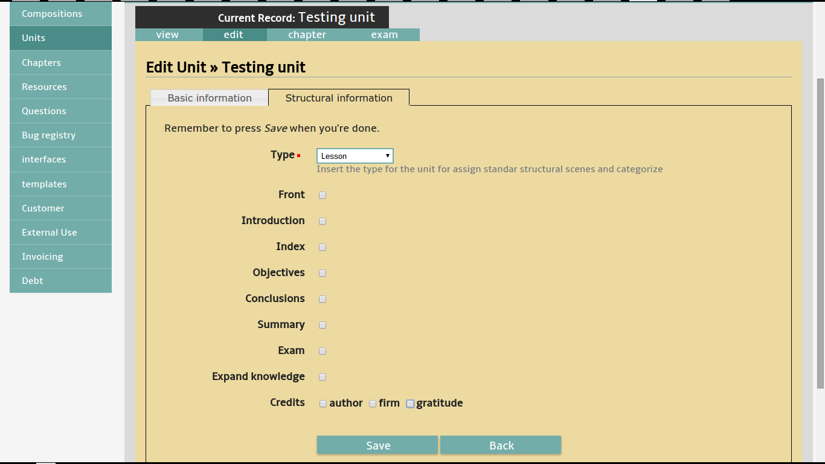Image resolution: width=825 pixels, height=464 pixels.
Task: Check the author credits checkbox
Action: point(323,404)
